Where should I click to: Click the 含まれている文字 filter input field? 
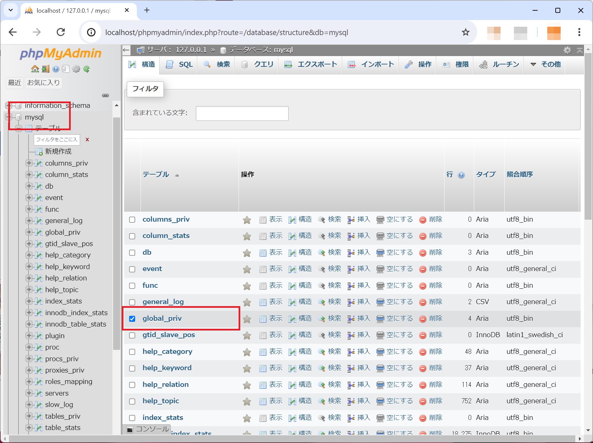[x=242, y=113]
